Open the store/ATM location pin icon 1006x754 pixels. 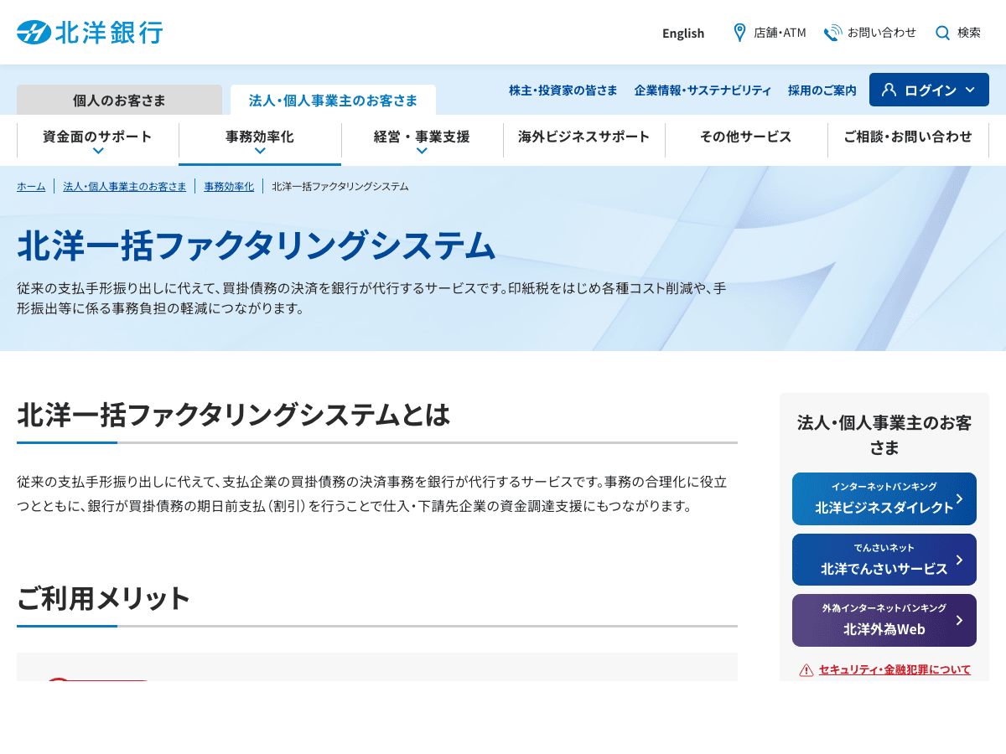(739, 33)
